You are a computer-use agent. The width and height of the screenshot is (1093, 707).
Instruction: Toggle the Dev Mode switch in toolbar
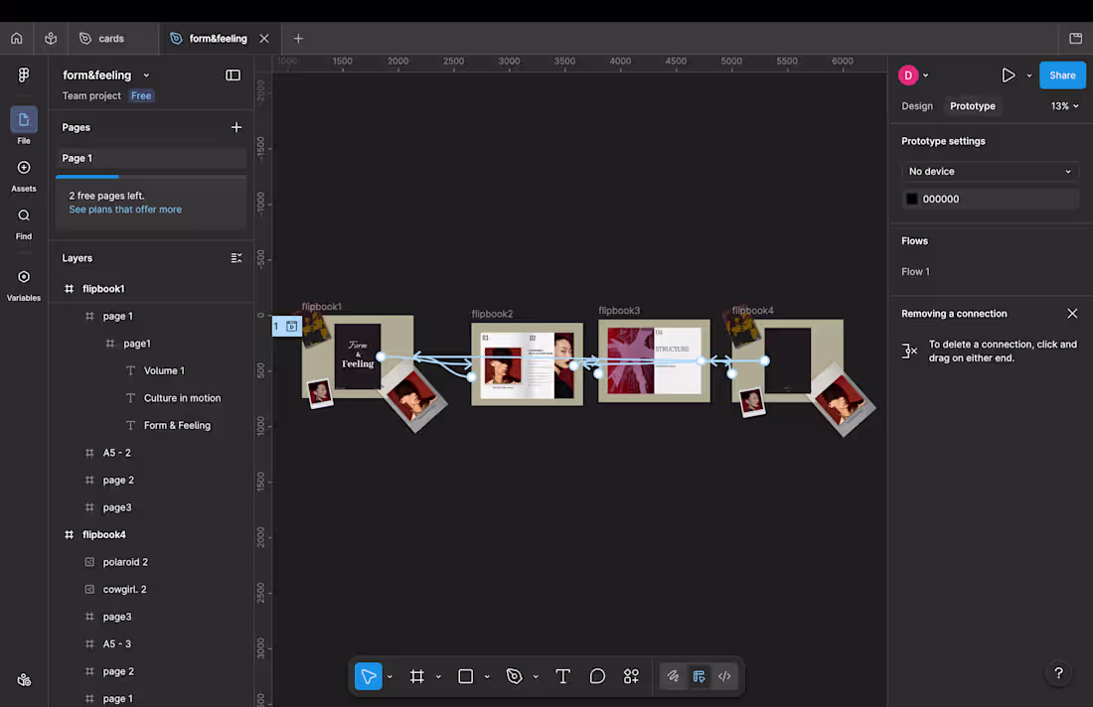tap(699, 676)
